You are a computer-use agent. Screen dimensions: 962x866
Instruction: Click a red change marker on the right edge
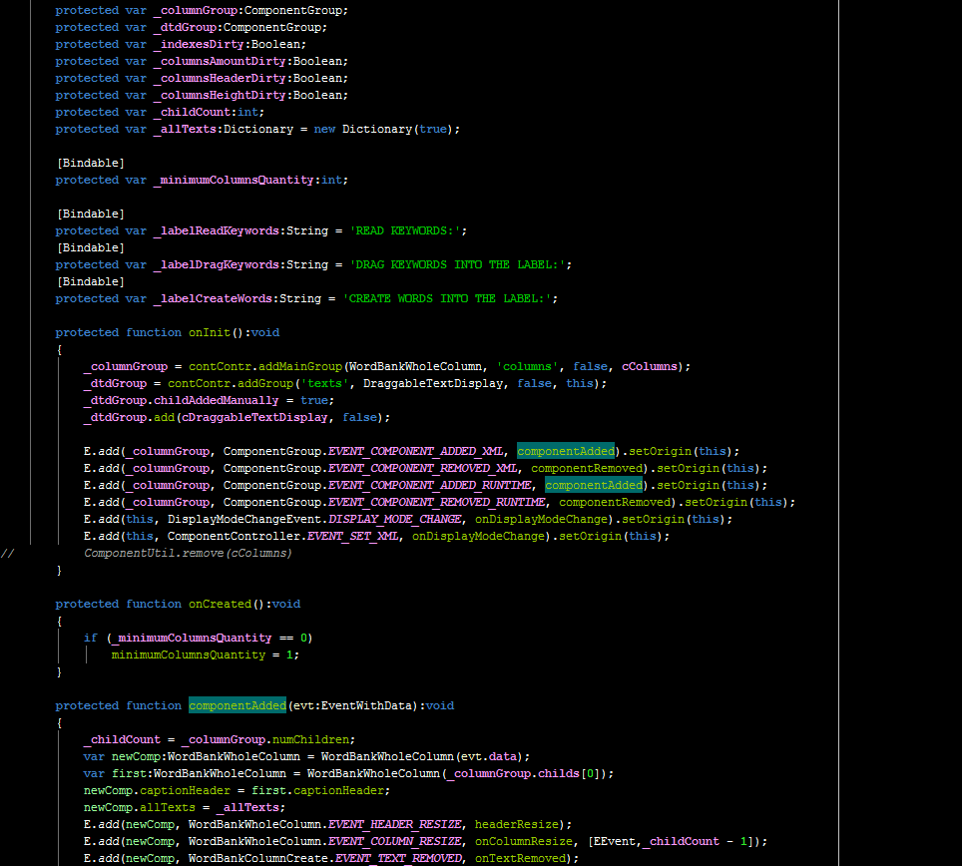tap(956, 450)
